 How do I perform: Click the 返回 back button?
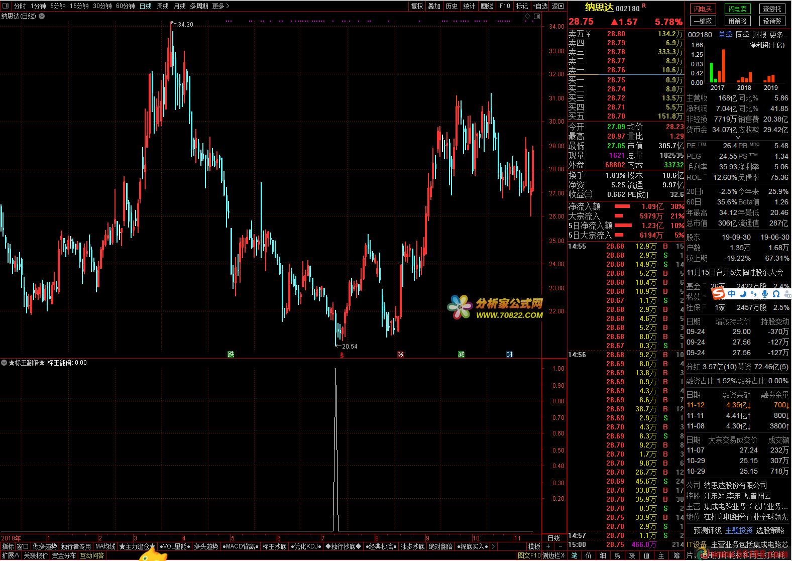tap(558, 6)
